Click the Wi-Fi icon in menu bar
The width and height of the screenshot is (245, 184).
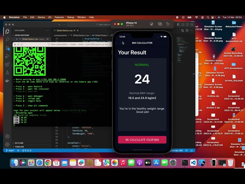click(x=196, y=17)
